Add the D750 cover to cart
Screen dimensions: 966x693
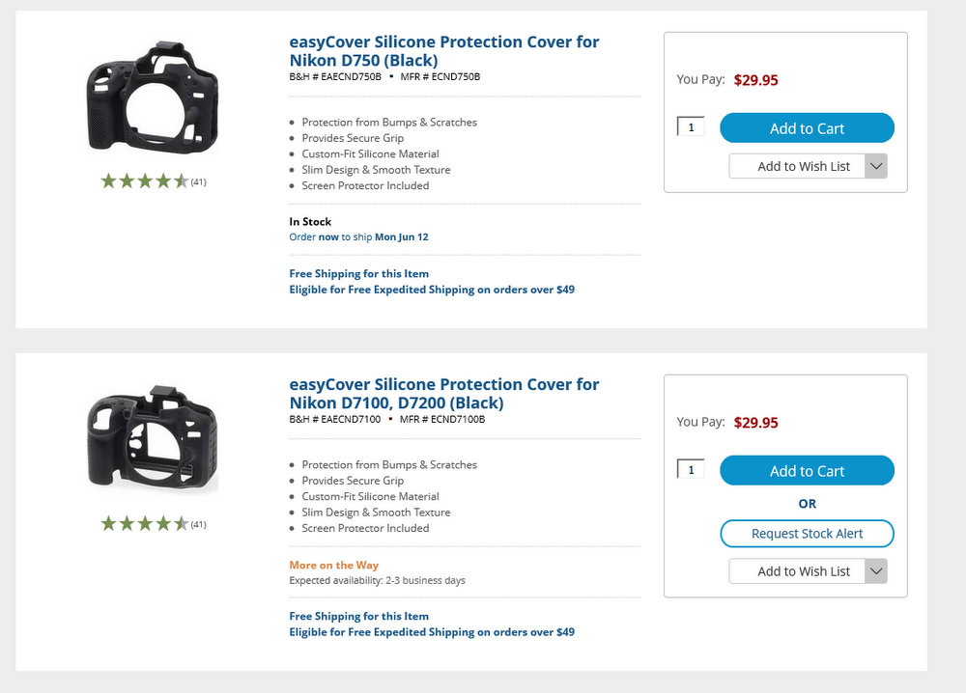pyautogui.click(x=807, y=128)
